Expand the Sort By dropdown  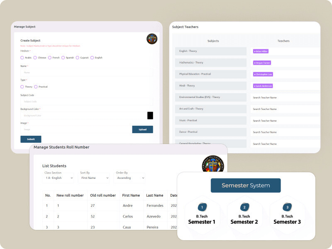coord(94,178)
